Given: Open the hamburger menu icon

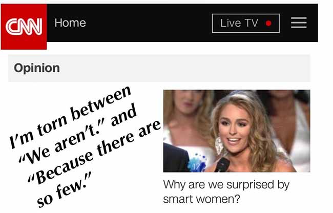Looking at the screenshot, I should point(299,23).
